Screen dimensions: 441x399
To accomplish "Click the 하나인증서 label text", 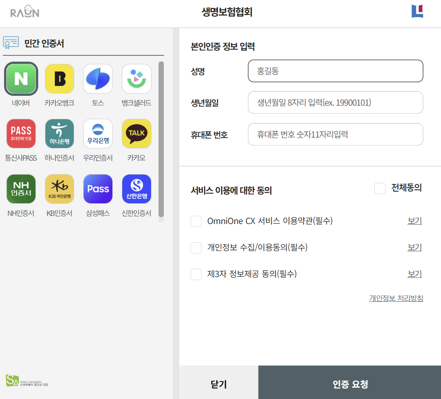I will click(x=59, y=158).
